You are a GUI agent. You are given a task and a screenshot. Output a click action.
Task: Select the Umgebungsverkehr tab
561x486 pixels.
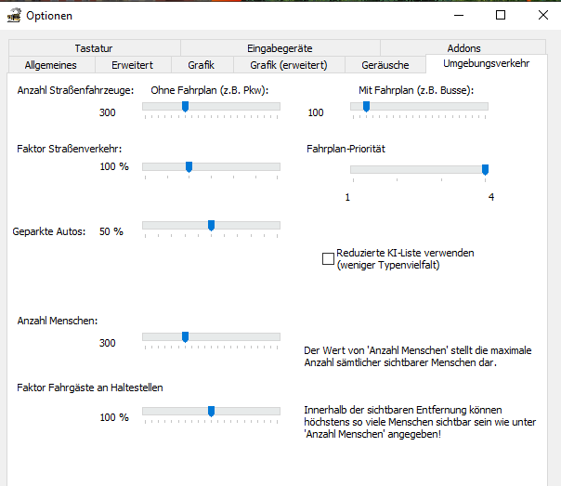coord(487,64)
